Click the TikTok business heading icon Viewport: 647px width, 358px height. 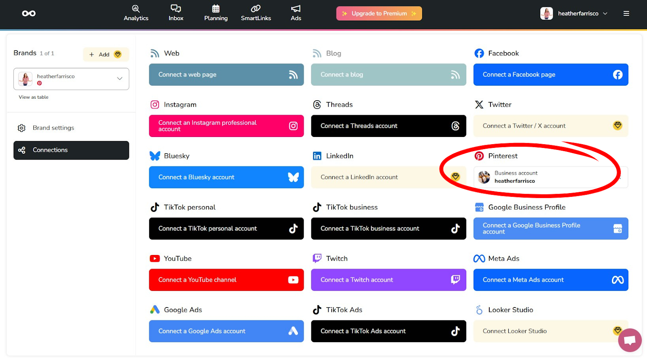(317, 207)
